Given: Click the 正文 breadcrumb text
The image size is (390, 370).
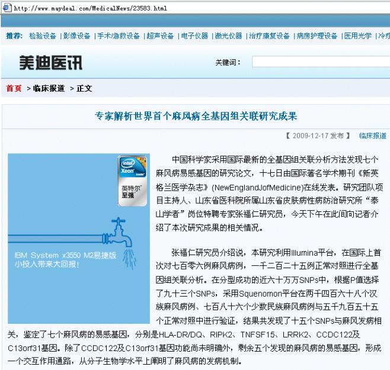Looking at the screenshot, I should pos(84,88).
